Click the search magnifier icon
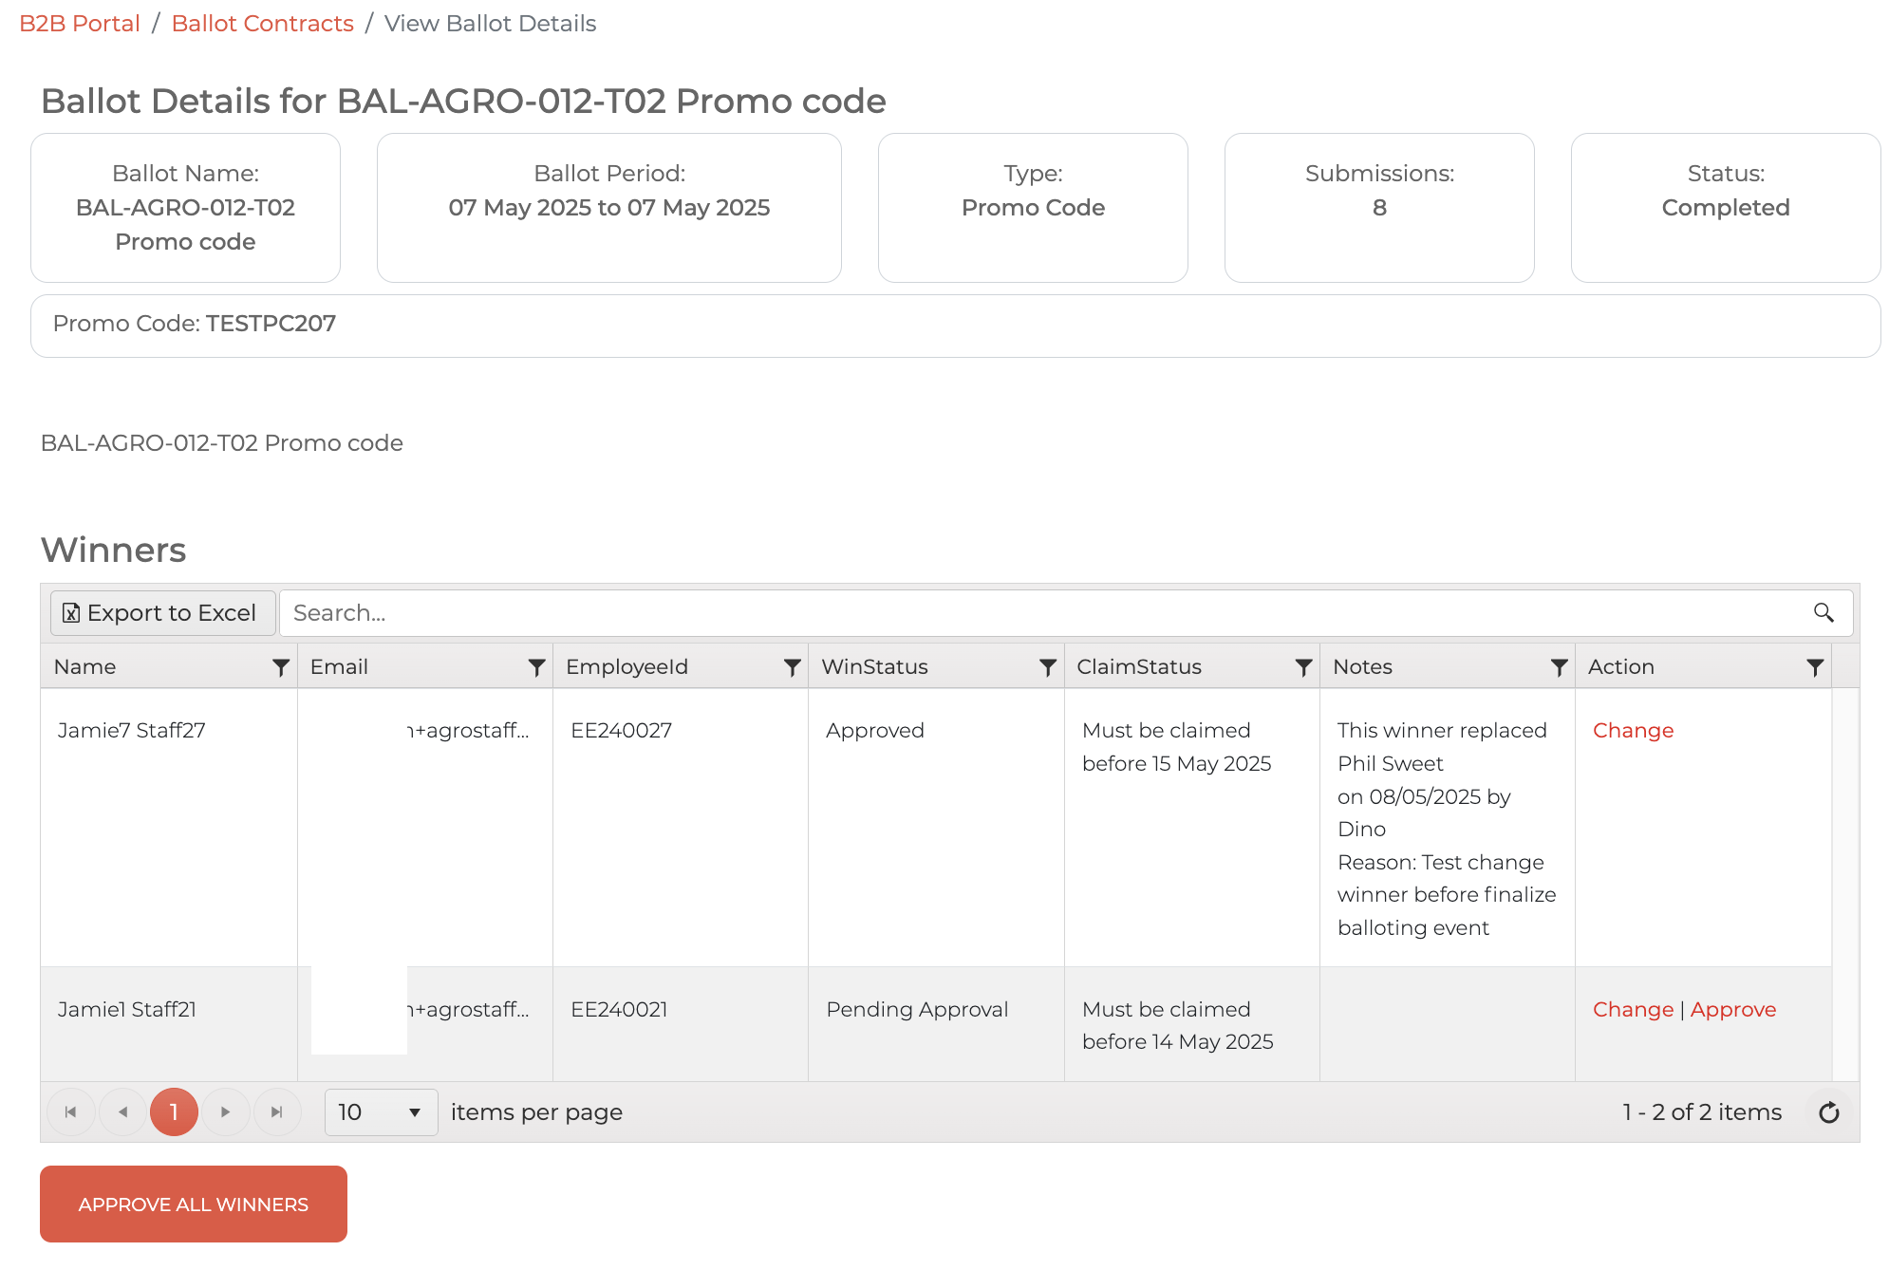Screen dimensions: 1889x1270 coord(1824,613)
